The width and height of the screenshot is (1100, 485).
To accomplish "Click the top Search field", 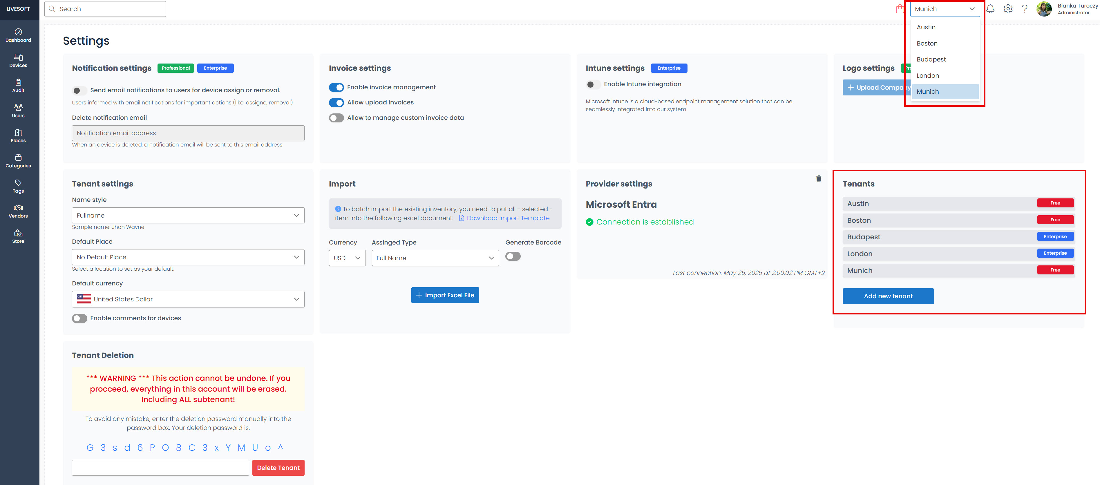I will (x=105, y=9).
